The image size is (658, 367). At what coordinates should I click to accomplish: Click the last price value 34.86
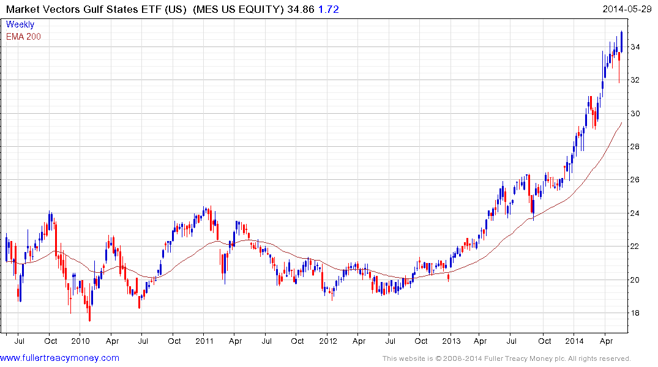point(301,9)
